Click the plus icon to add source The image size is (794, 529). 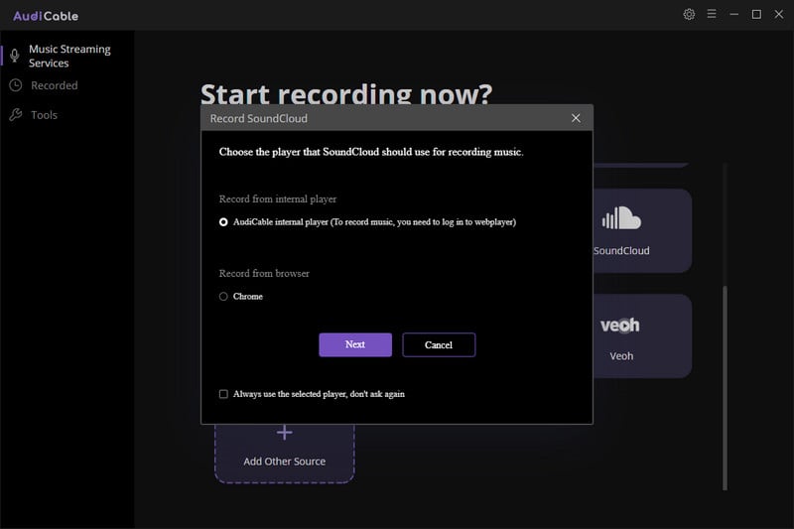click(285, 433)
